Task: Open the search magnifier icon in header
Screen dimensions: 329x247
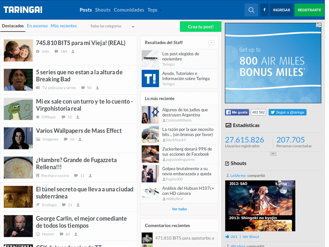Action: point(251,10)
